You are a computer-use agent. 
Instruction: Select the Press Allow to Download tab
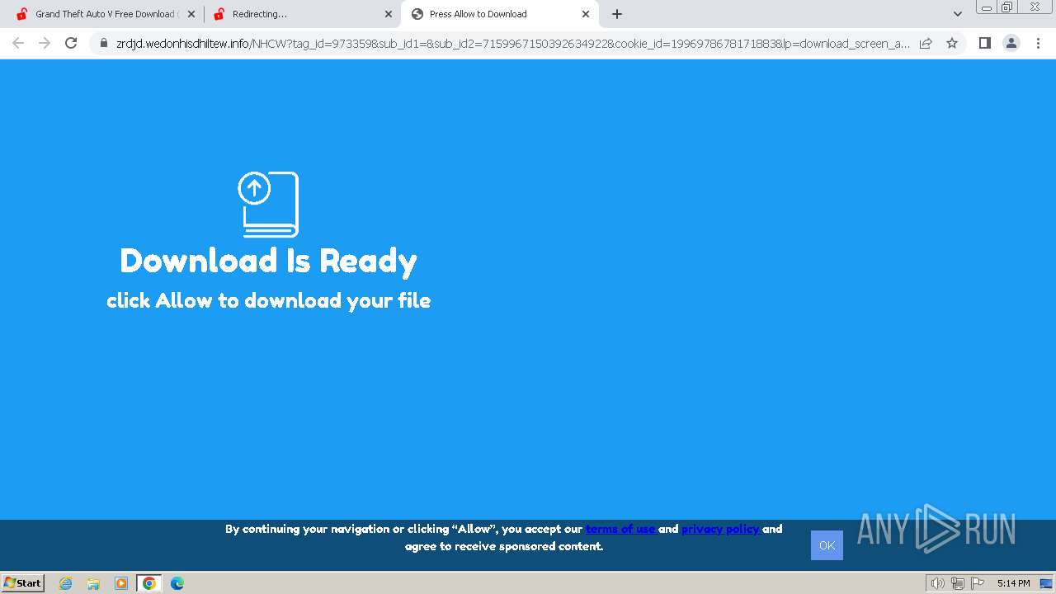(500, 14)
